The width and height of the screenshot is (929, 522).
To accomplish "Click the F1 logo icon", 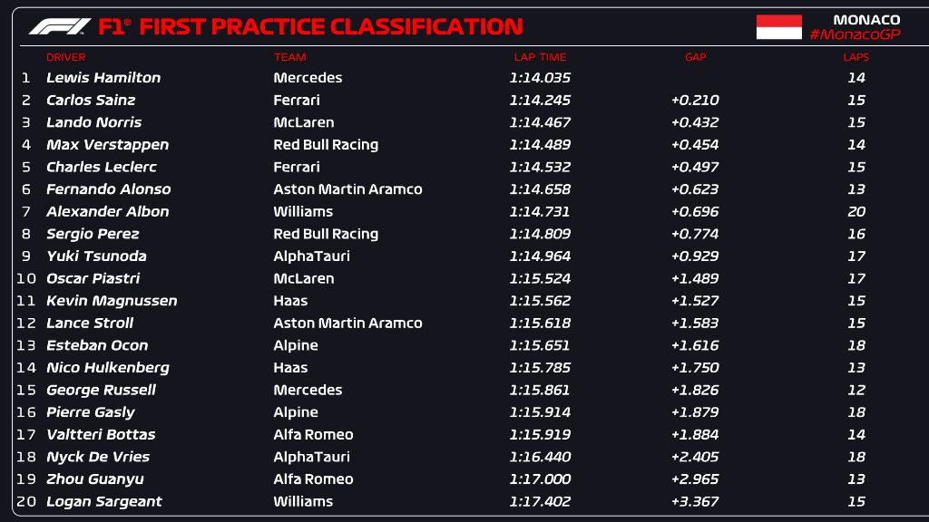I will click(60, 27).
